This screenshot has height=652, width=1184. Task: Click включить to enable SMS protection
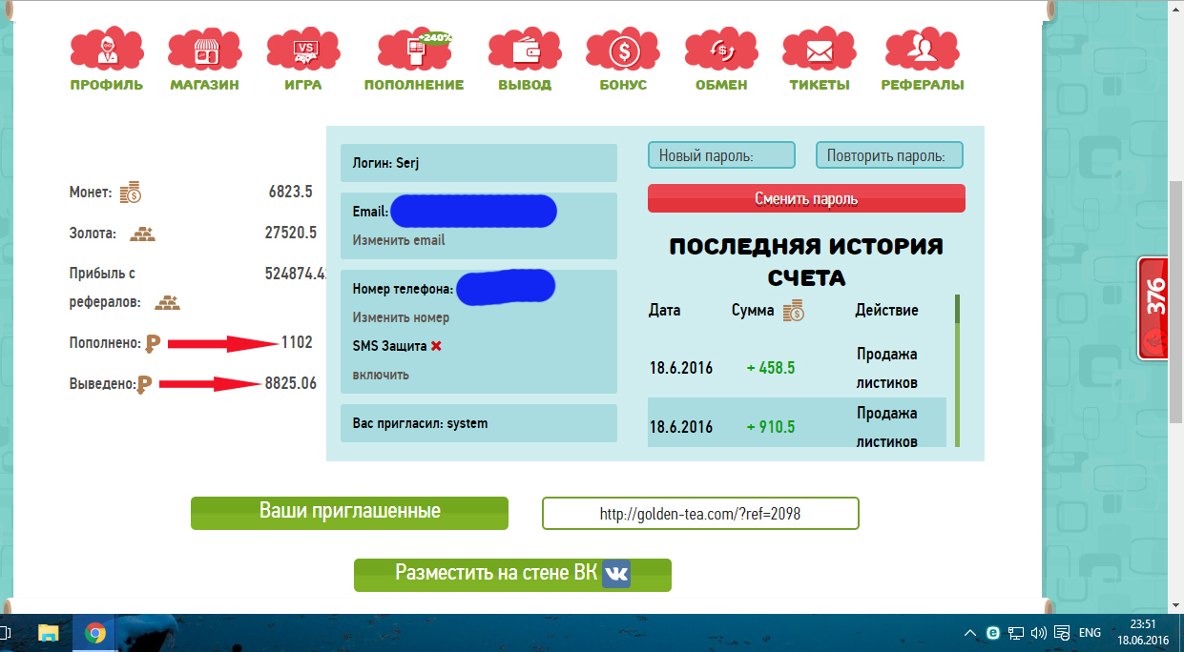[381, 375]
